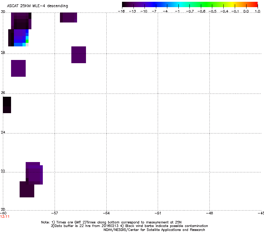Viewport: 264px width, 232px height.
Task: Click the -13 colorbar tick label
Action: [x=132, y=11]
